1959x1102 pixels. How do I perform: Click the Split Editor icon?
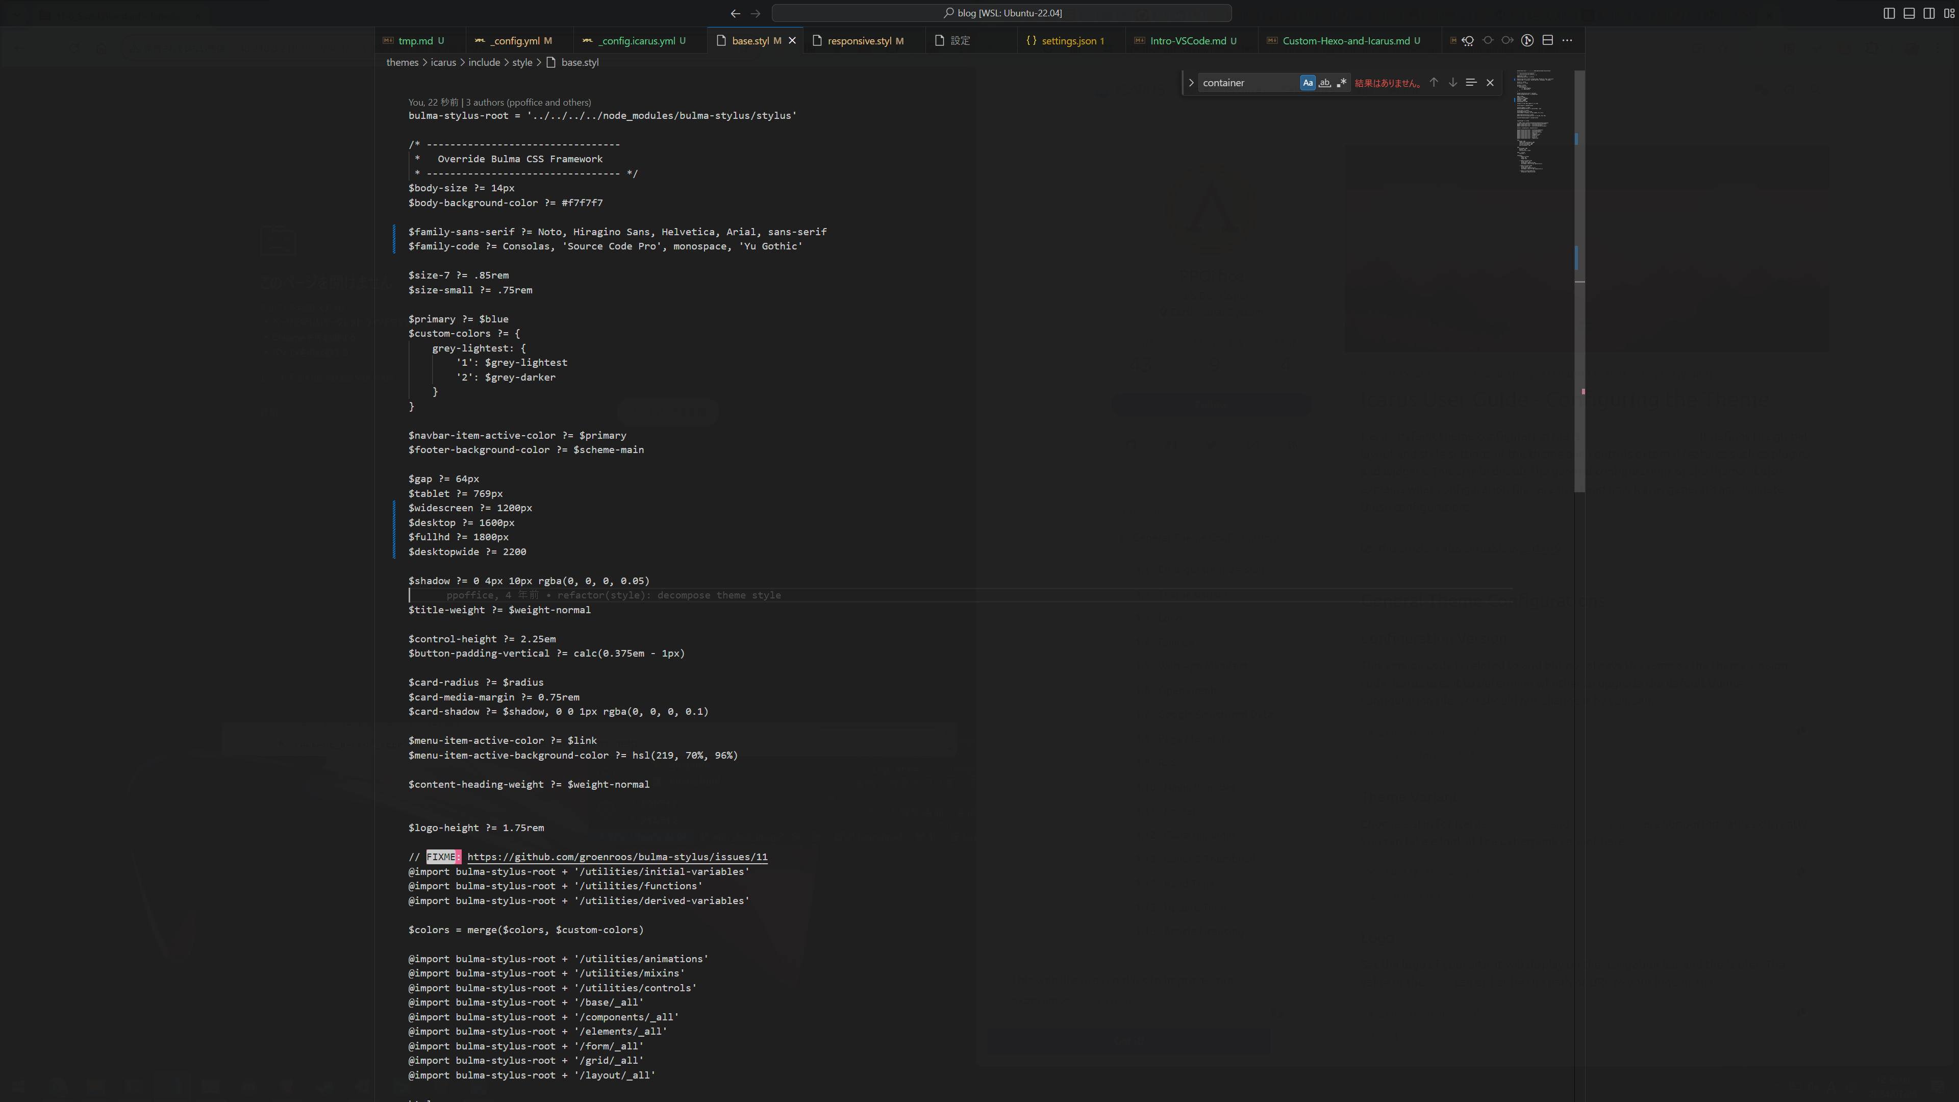(x=1547, y=40)
